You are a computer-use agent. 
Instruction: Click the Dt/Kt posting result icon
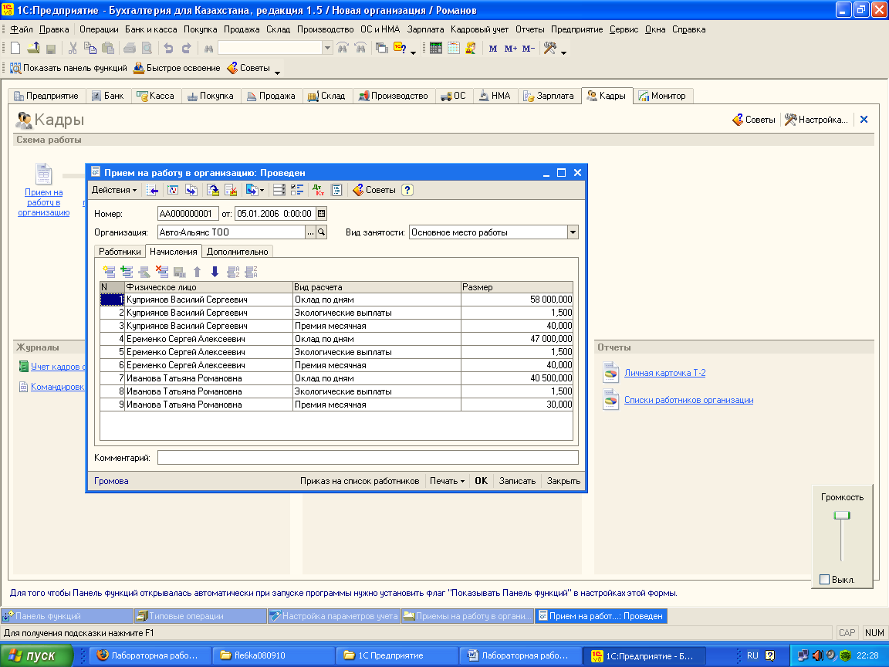click(x=318, y=190)
